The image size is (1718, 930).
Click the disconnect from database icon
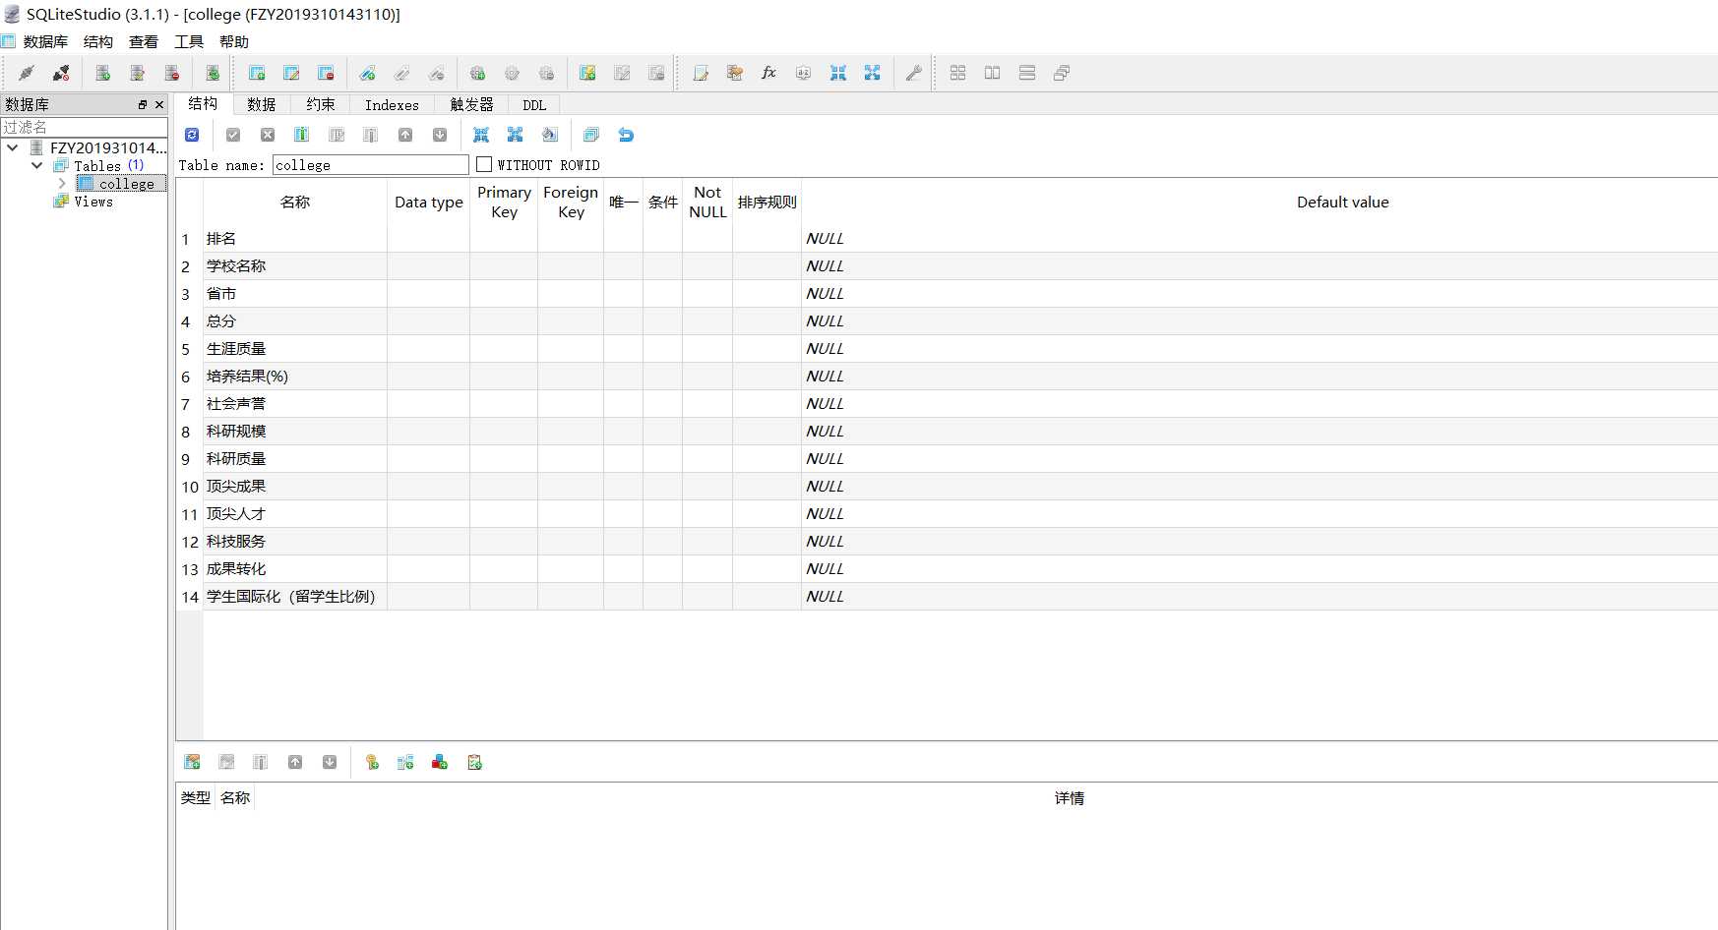[x=61, y=73]
